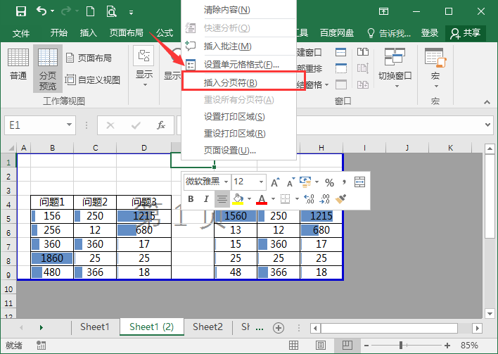
Task: Apply the yellow fill color
Action: click(238, 199)
